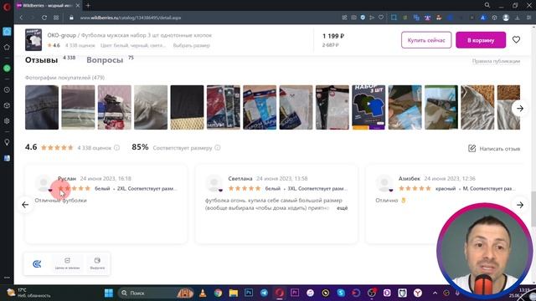Open the Opera profile avatar icon
Screen dimensions: 536x301
click(506, 18)
